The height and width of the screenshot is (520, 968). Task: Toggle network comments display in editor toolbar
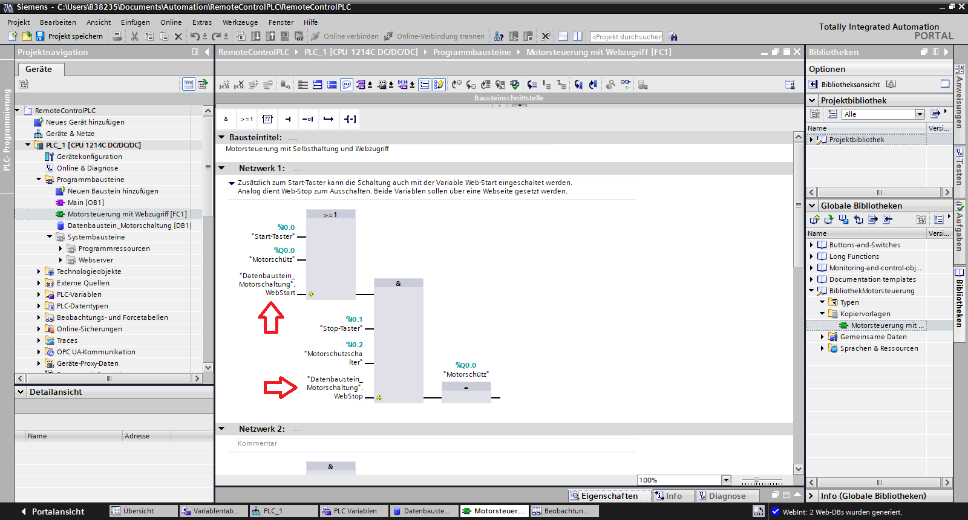pos(347,85)
